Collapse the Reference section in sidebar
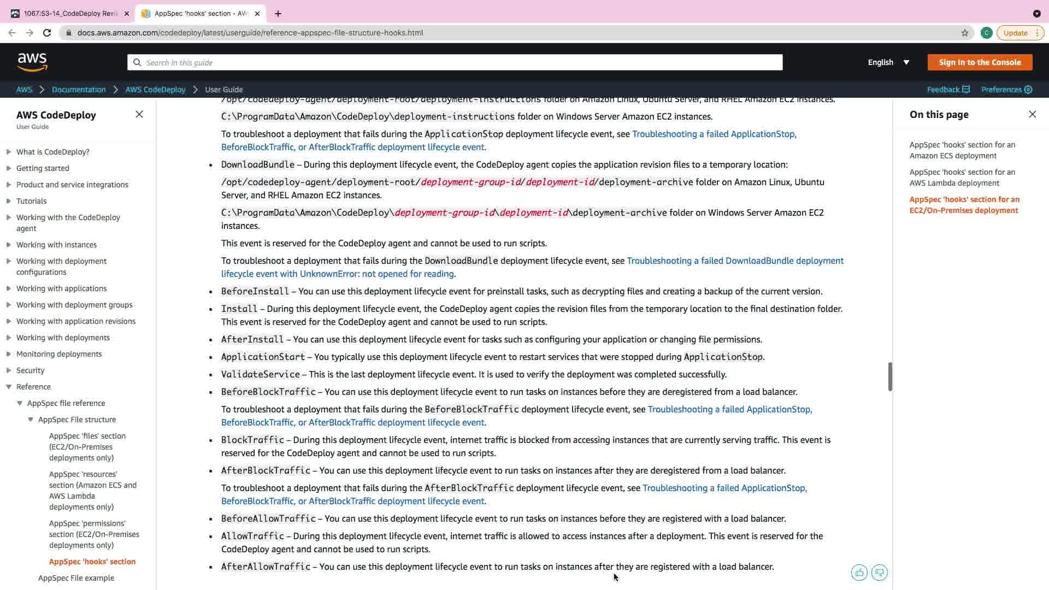Image resolution: width=1049 pixels, height=590 pixels. (x=9, y=387)
